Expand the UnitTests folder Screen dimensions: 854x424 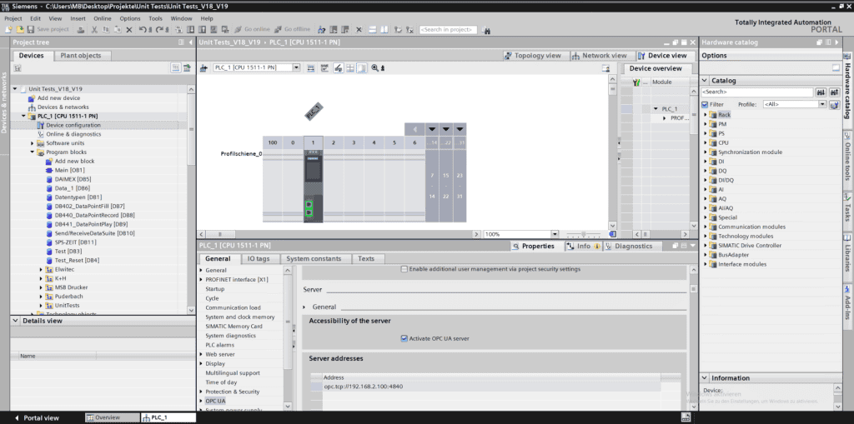[x=41, y=306]
